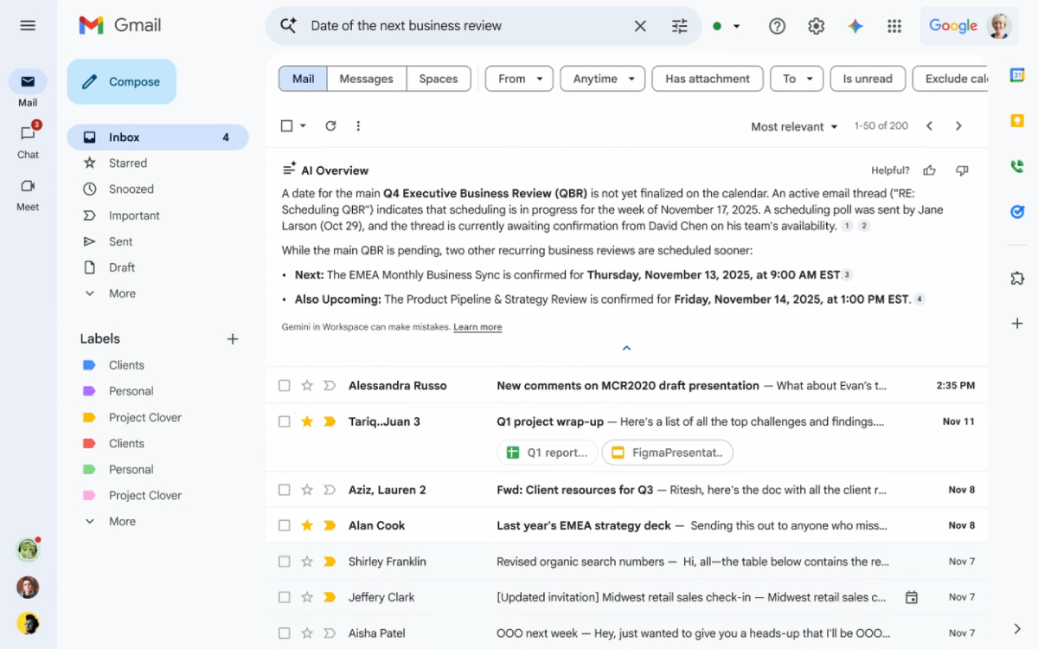The height and width of the screenshot is (649, 1038).
Task: Switch to the Spaces tab
Action: [438, 78]
